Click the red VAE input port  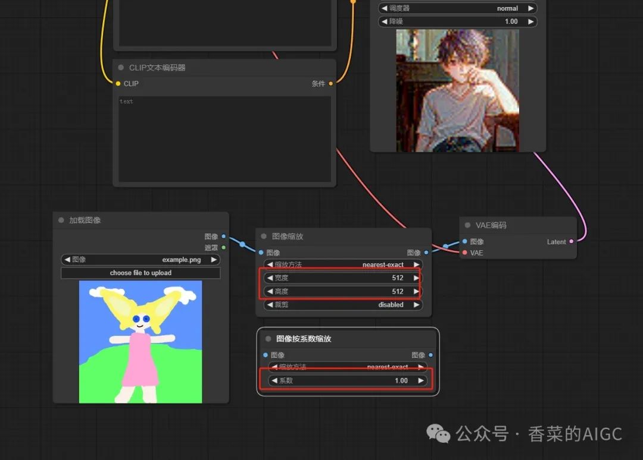click(x=464, y=253)
